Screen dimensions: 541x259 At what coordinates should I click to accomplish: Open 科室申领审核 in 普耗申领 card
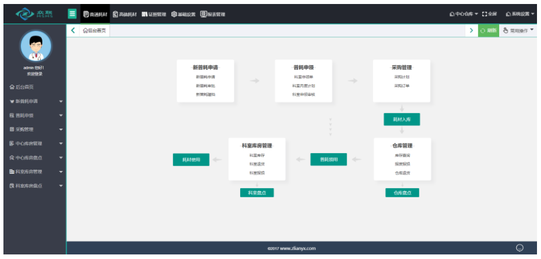point(303,94)
